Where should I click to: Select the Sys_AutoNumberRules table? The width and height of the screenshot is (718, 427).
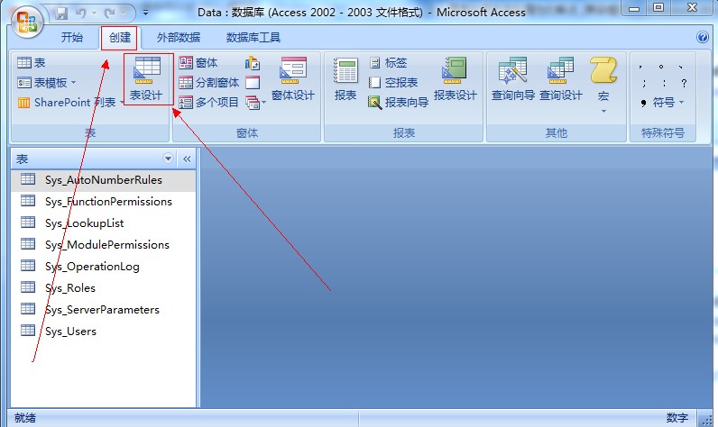click(104, 180)
